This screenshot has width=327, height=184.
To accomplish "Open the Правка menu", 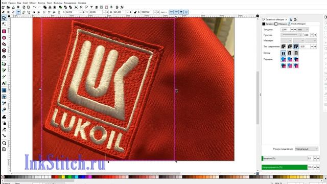I will click(x=12, y=3).
